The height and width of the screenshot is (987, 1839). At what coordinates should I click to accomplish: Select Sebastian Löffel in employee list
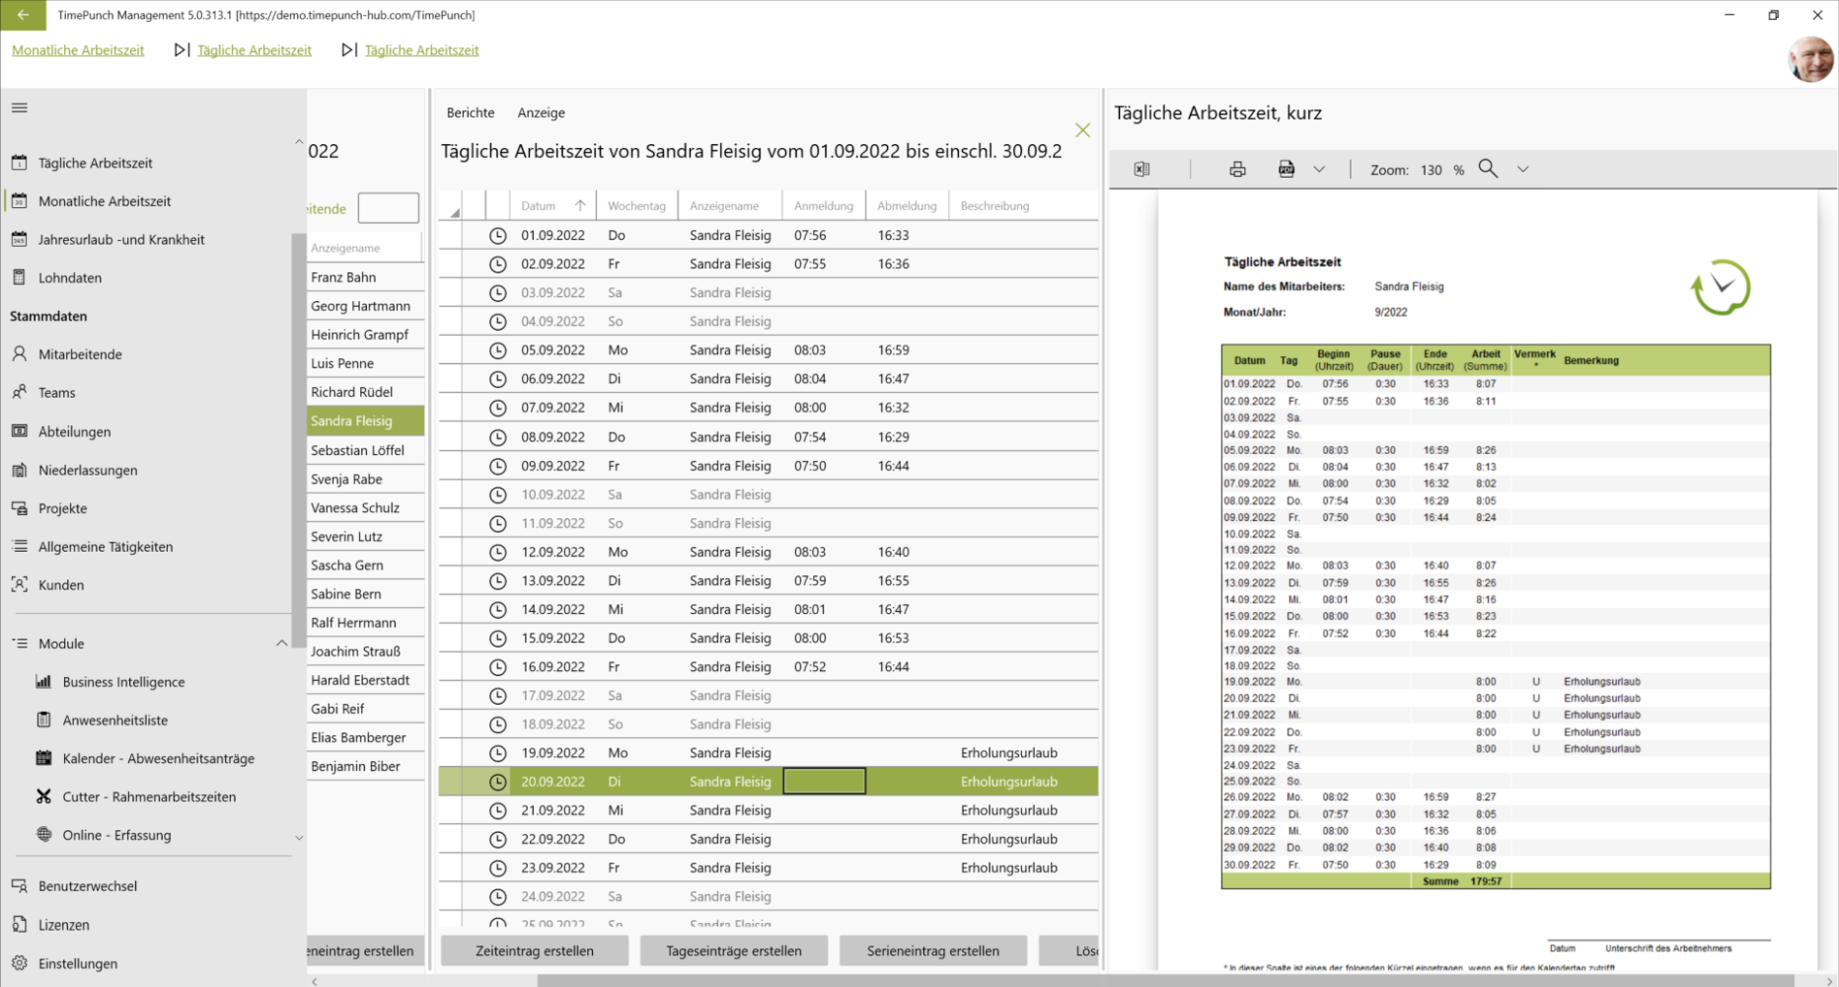coord(357,450)
